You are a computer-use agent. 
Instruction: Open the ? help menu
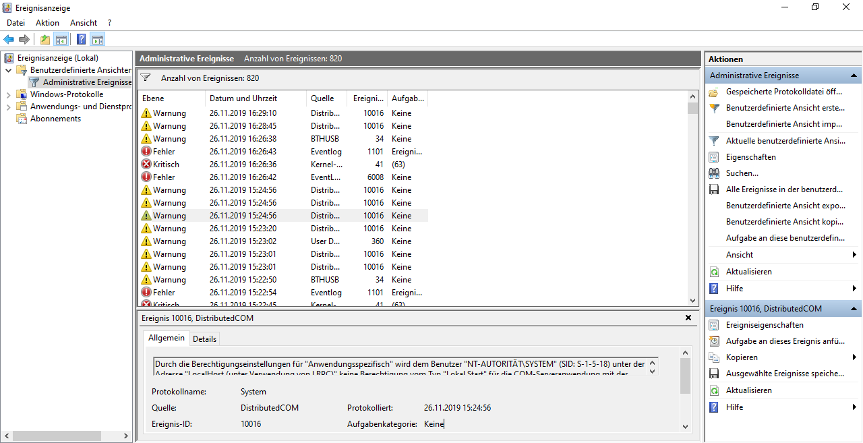109,23
